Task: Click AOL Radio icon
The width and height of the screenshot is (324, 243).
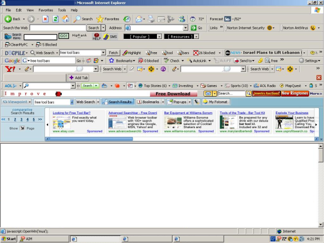Action: (x=256, y=86)
